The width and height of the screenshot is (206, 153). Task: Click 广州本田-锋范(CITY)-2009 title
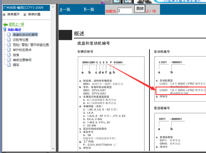coord(23,8)
